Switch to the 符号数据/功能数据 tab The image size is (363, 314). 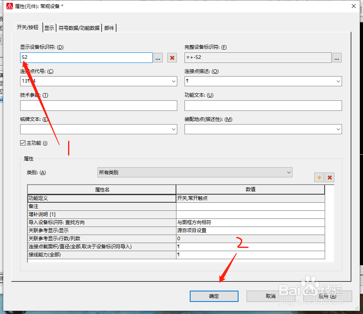[x=79, y=28]
